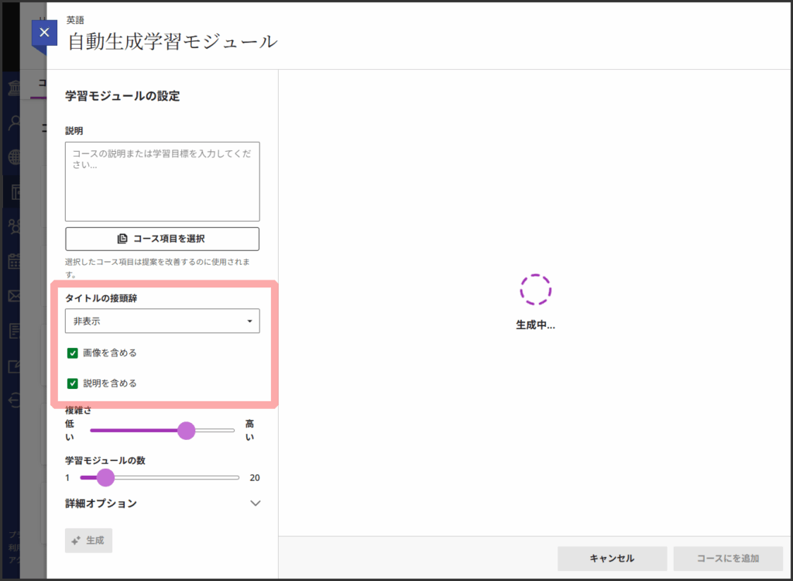Focus the 説明 description text area
The height and width of the screenshot is (581, 793).
click(162, 181)
